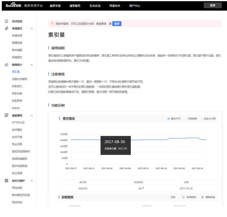This screenshot has height=217, width=227.
Task: Open 普通收录 in the sidebar
Action: pos(17,43)
